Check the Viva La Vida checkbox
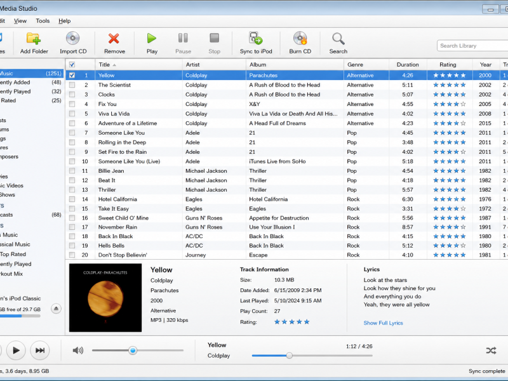 (72, 114)
